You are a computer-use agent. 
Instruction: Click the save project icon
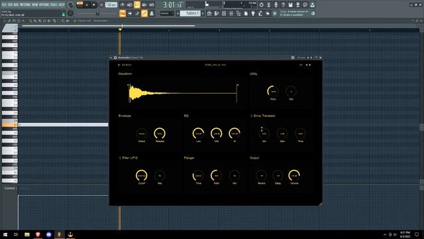pyautogui.click(x=290, y=5)
